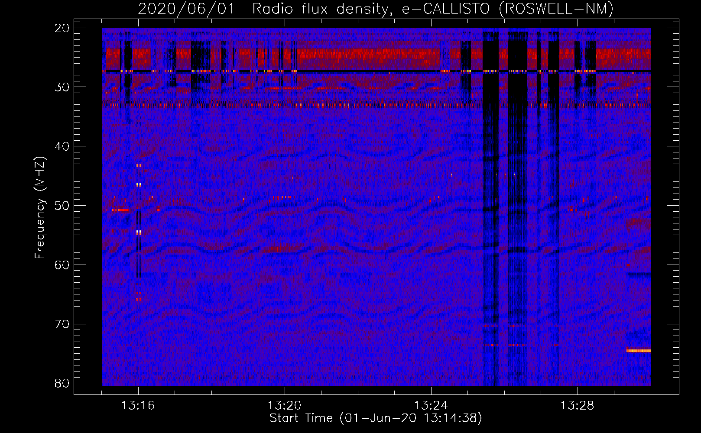Click the 40 frequency tick label
Image resolution: width=701 pixels, height=433 pixels.
point(62,146)
